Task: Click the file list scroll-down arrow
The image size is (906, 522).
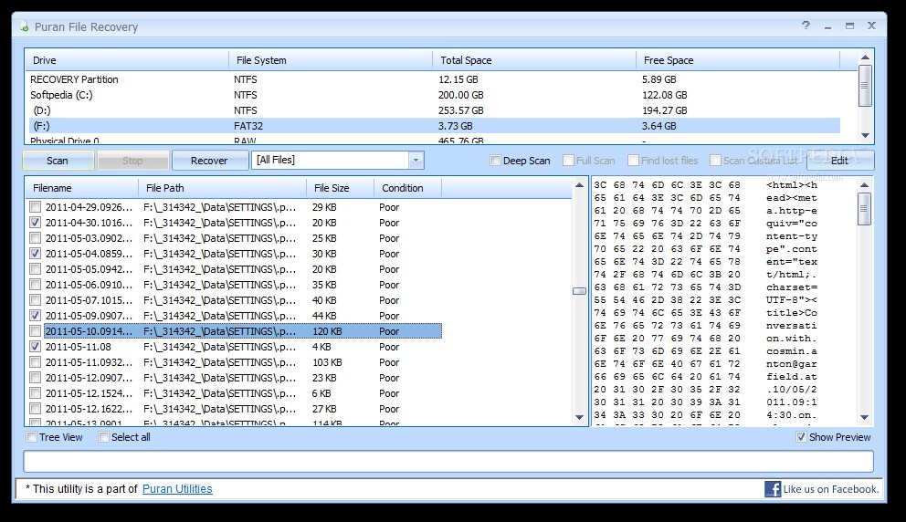Action: point(579,417)
